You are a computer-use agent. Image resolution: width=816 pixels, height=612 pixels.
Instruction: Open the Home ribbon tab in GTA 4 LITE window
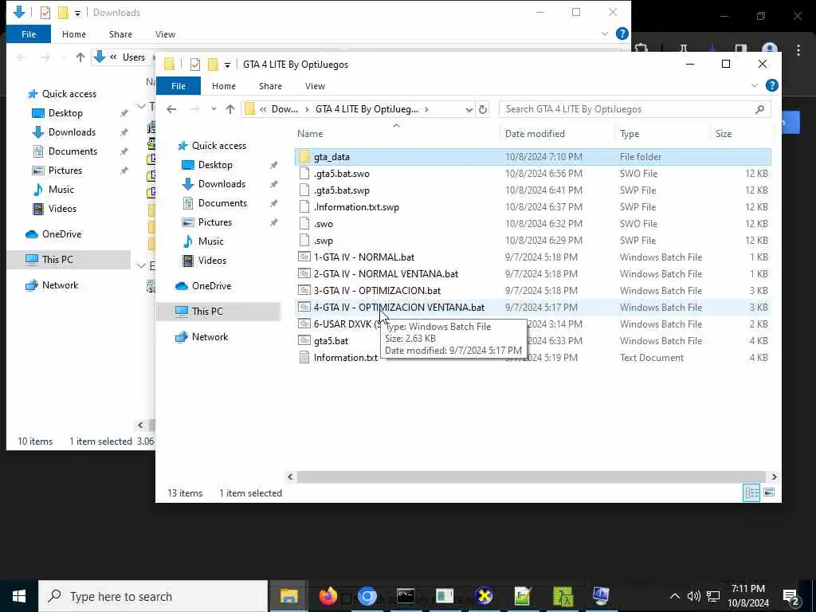coord(224,86)
